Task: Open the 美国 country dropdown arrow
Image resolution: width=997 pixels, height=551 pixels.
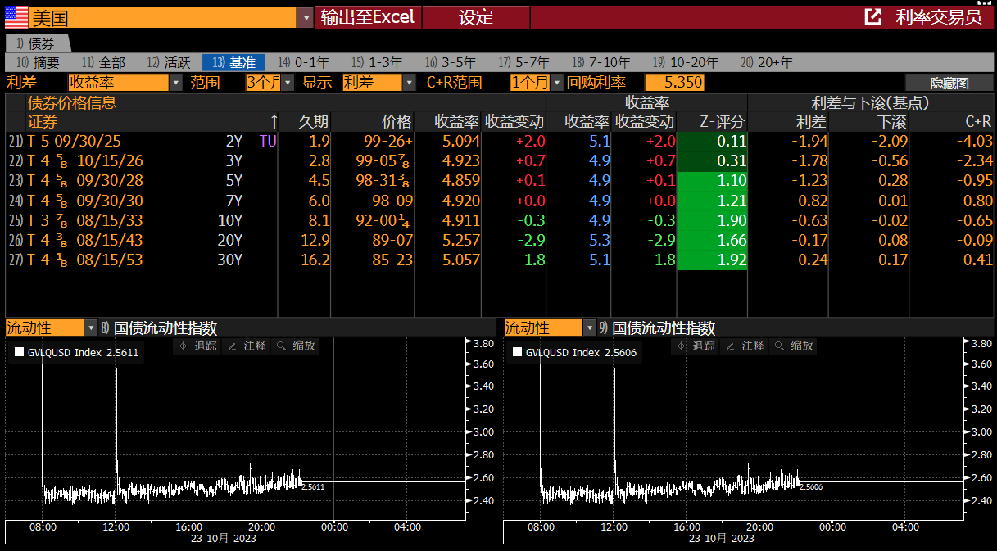Action: (x=305, y=17)
